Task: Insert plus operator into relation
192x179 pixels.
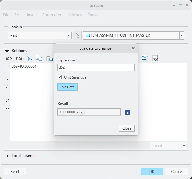Action: click(7, 66)
